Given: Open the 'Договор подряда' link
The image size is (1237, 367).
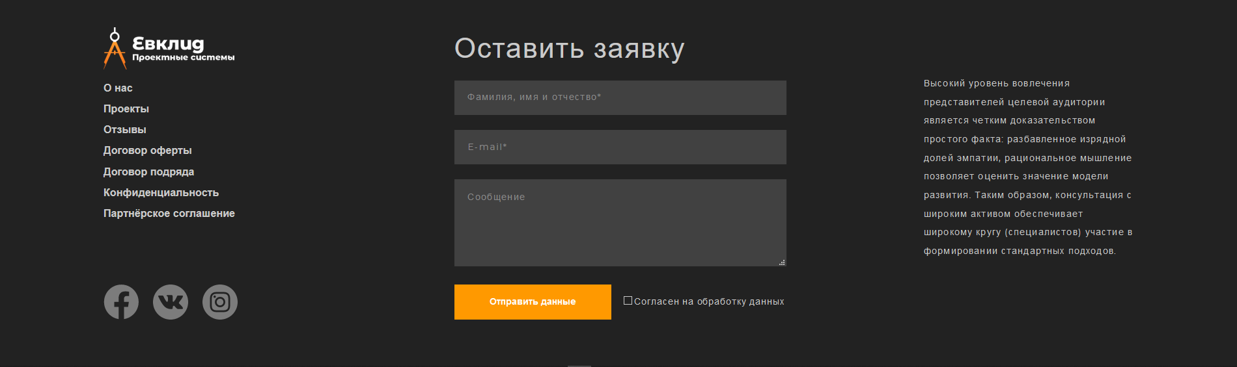Looking at the screenshot, I should pyautogui.click(x=149, y=171).
